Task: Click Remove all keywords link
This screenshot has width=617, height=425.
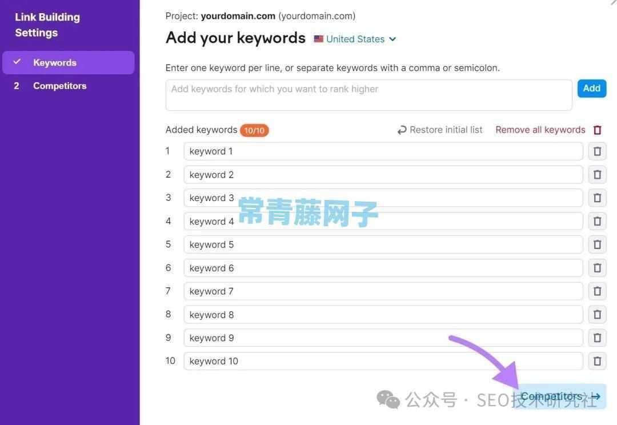Action: 540,130
